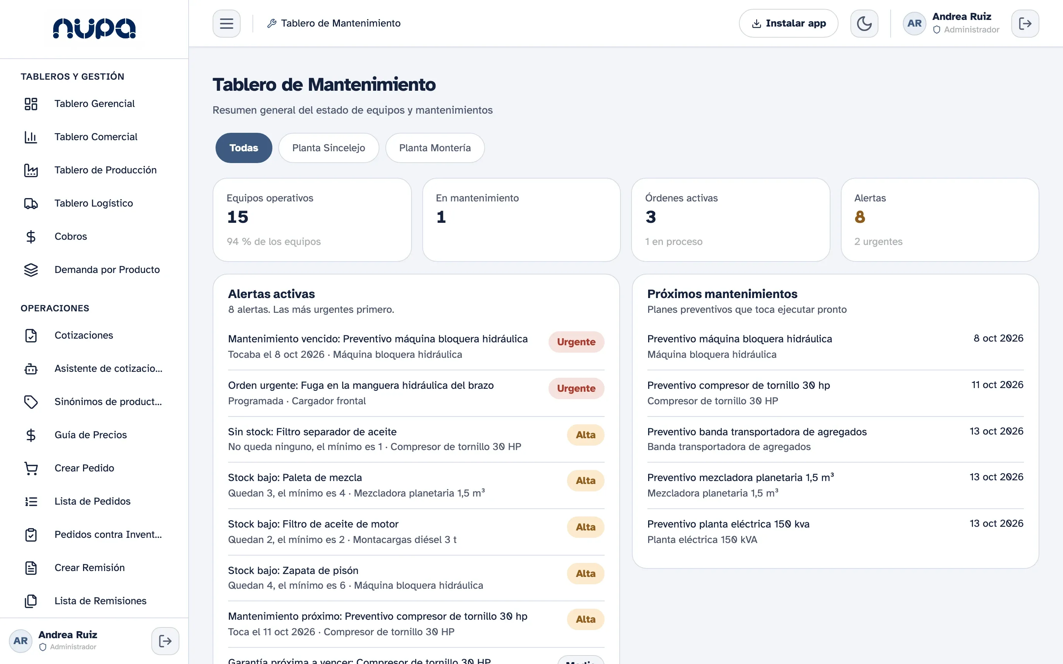
Task: Open the Tablero Gerencial menu entry
Action: (94, 104)
